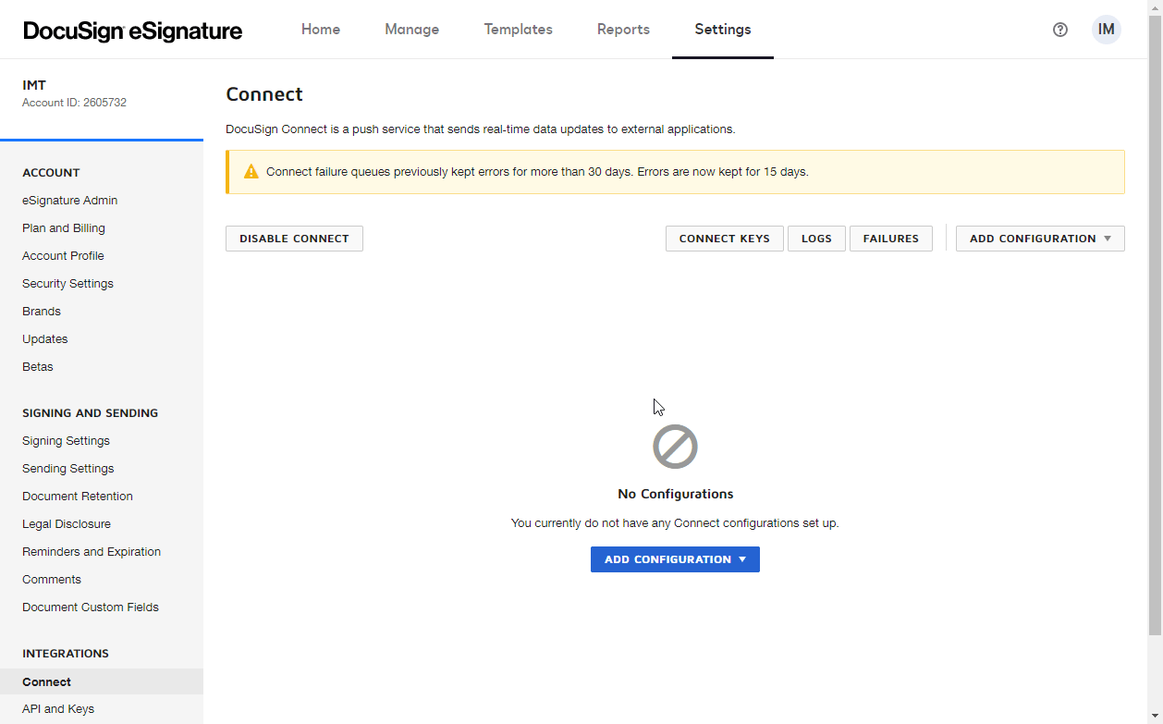Go to Document Retention

[78, 497]
